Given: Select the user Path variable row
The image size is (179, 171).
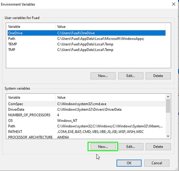Looking at the screenshot, I should coord(87,39).
